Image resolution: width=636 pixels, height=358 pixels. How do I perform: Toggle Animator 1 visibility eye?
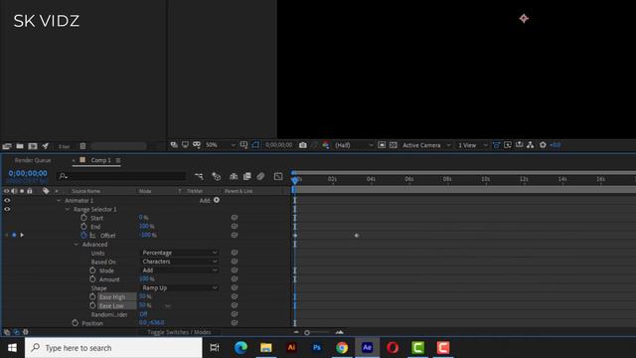7,200
